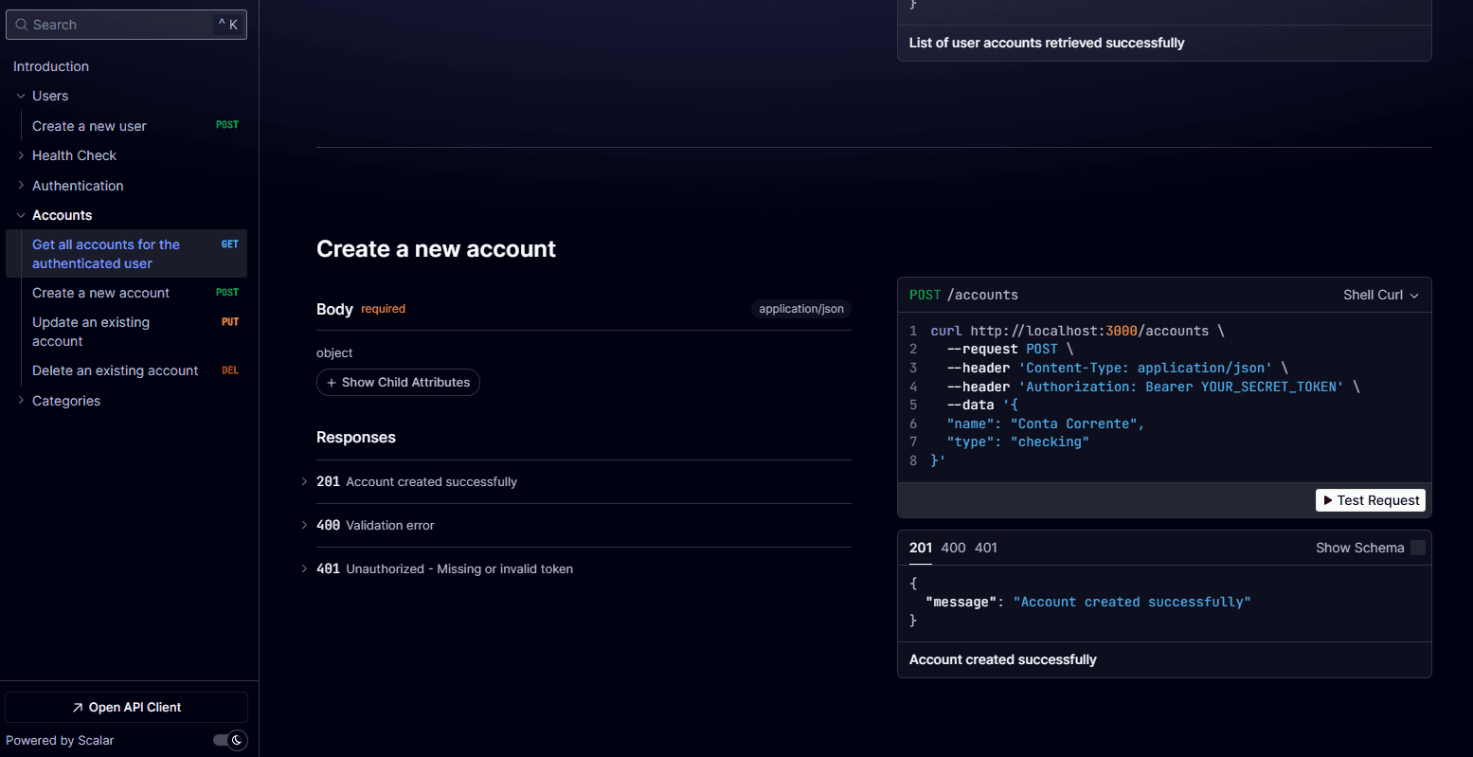Open API Client button in sidebar
Image resolution: width=1473 pixels, height=757 pixels.
126,707
